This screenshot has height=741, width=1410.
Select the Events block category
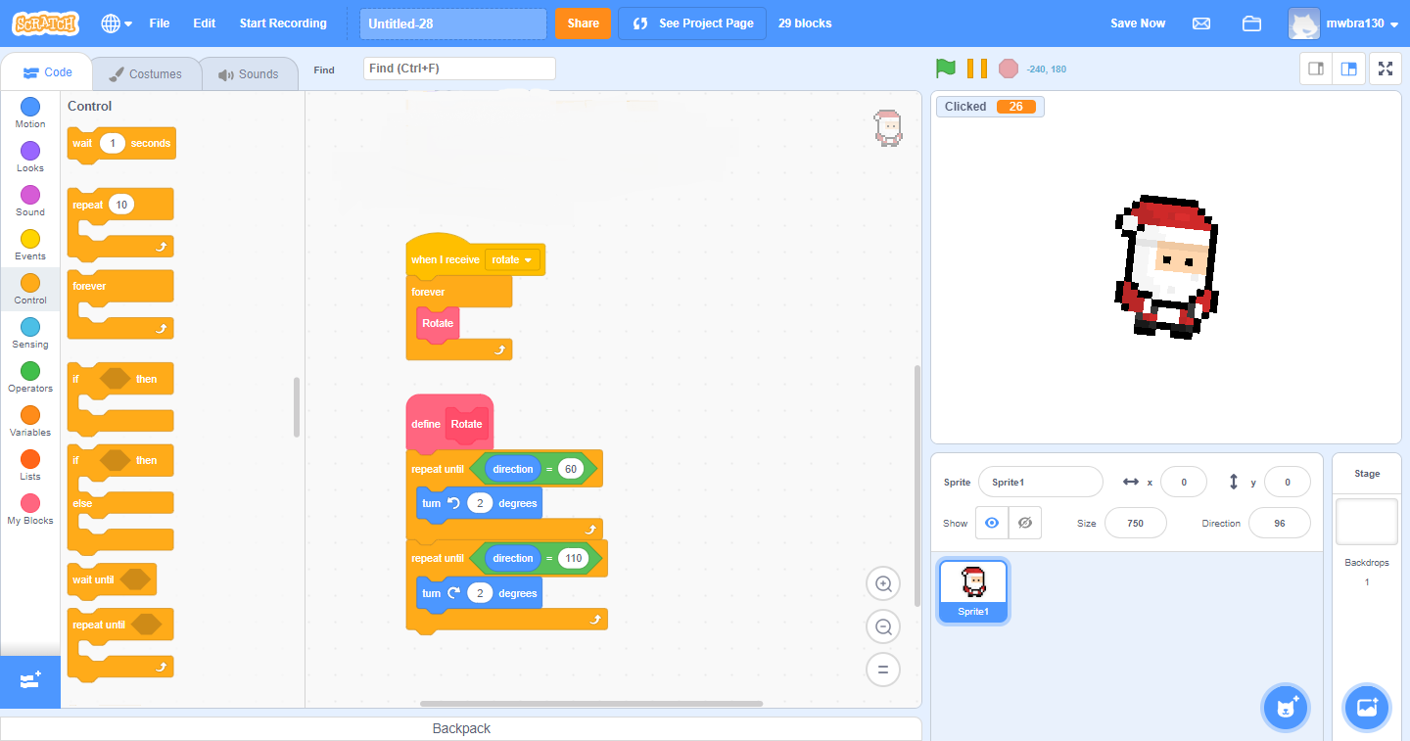30,245
